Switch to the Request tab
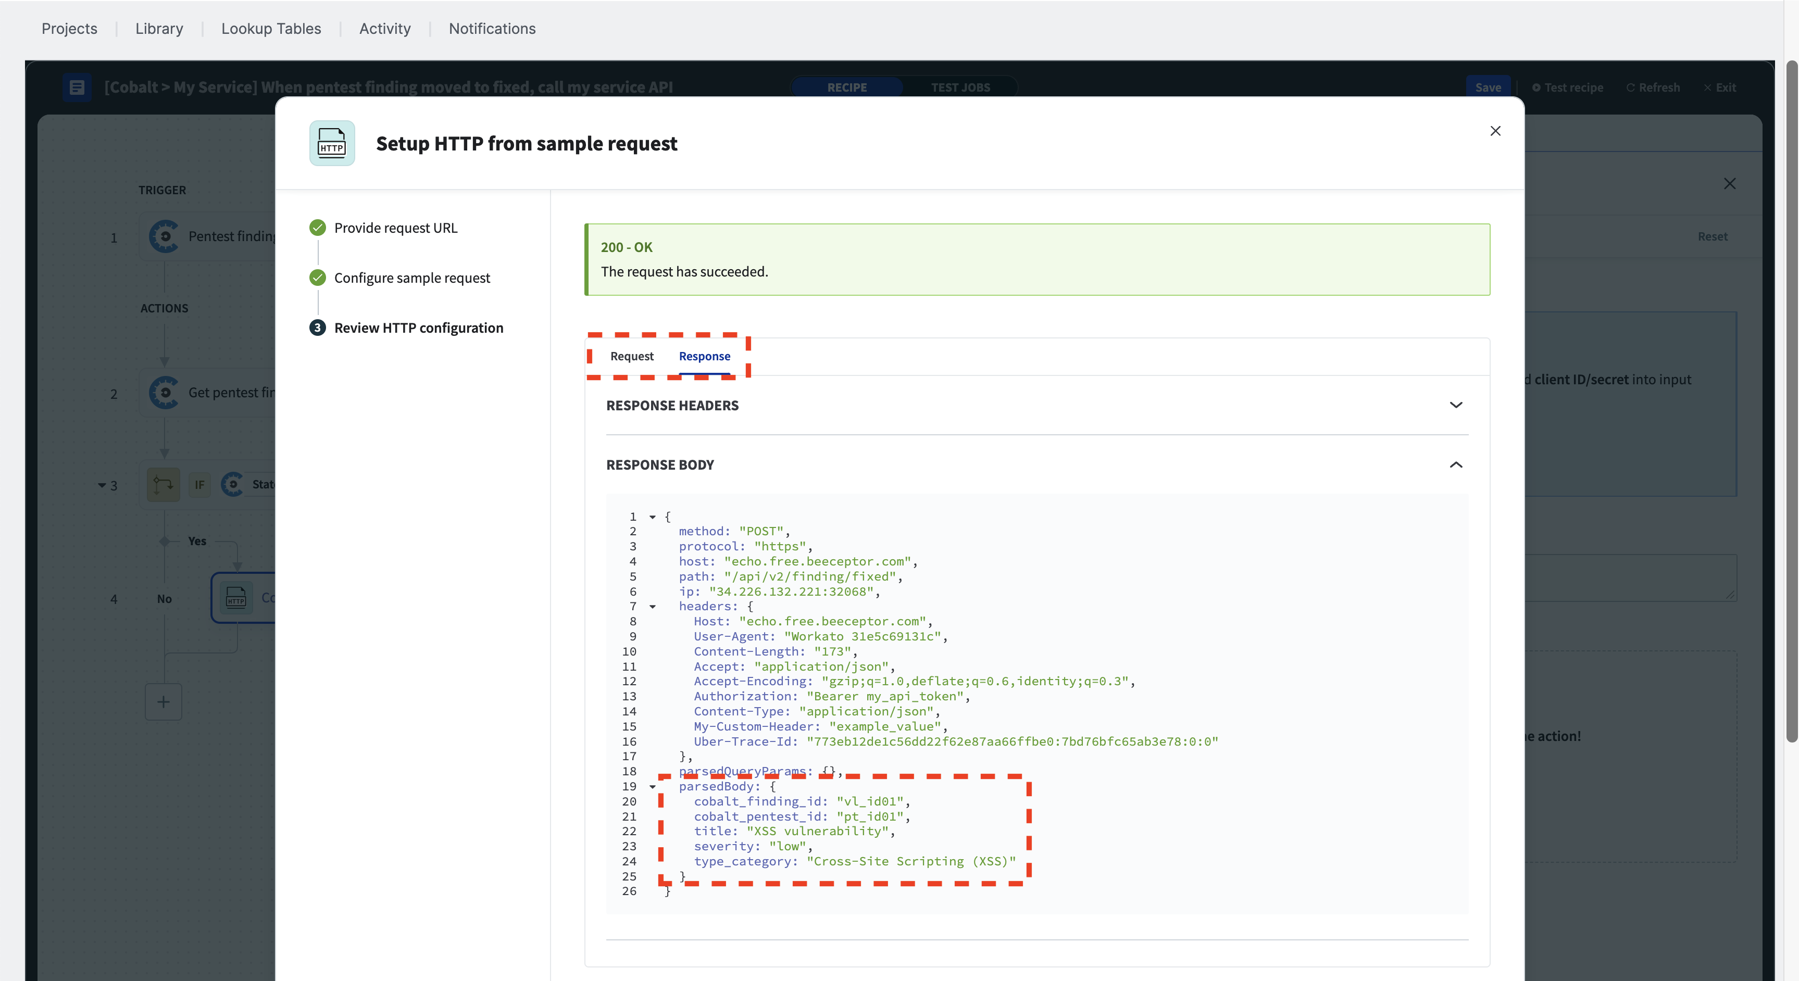Screen dimensions: 1799x981 pos(631,356)
